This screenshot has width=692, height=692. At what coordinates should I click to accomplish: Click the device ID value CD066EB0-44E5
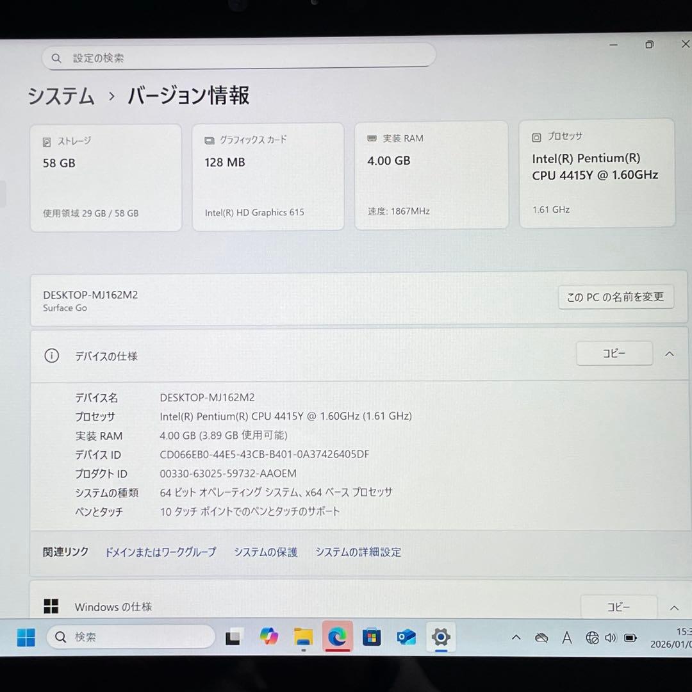click(x=265, y=454)
